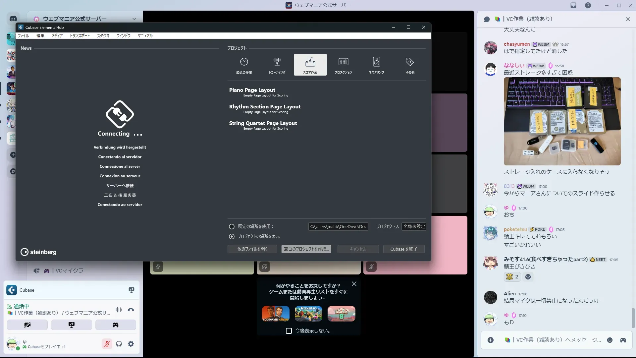Open the Mastering (マスタリング) category
This screenshot has height=358, width=636.
[x=376, y=65]
